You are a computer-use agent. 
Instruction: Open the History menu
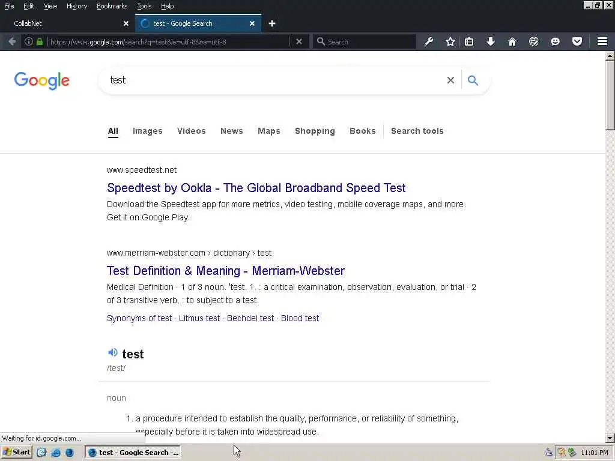click(76, 6)
